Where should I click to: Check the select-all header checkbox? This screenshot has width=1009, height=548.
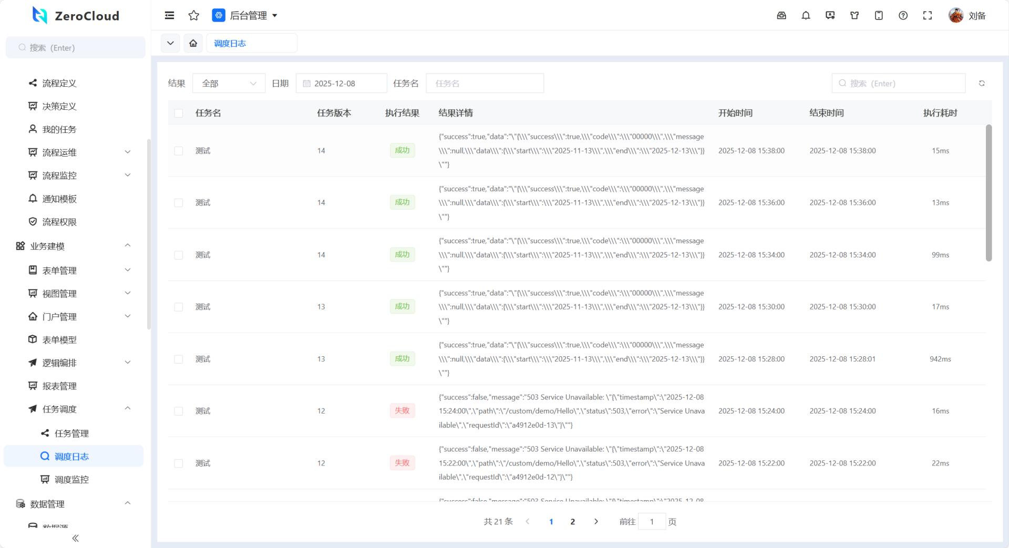179,113
